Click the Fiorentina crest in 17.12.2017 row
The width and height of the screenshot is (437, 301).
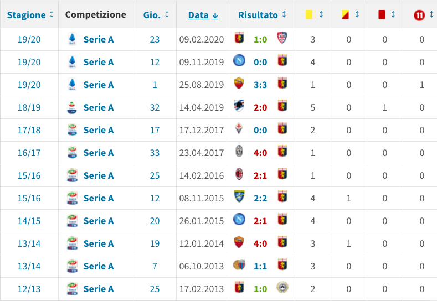[x=239, y=130]
